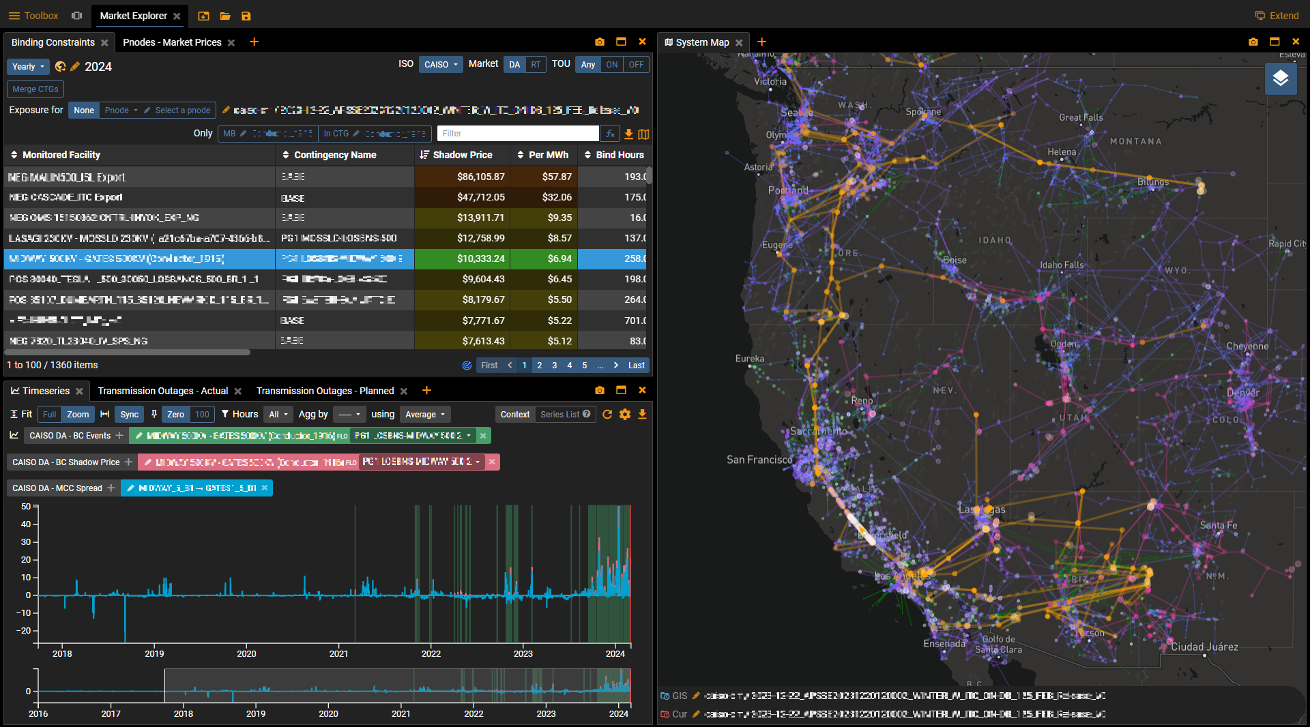Screen dimensions: 1310x727
Task: Toggle the Sync option in timeseries
Action: (129, 414)
